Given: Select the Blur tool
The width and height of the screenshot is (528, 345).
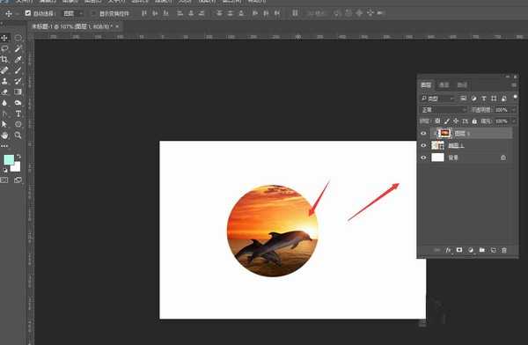Looking at the screenshot, I should coord(4,103).
